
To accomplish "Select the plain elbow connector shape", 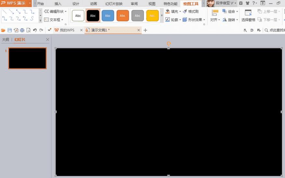I will click(25, 12).
